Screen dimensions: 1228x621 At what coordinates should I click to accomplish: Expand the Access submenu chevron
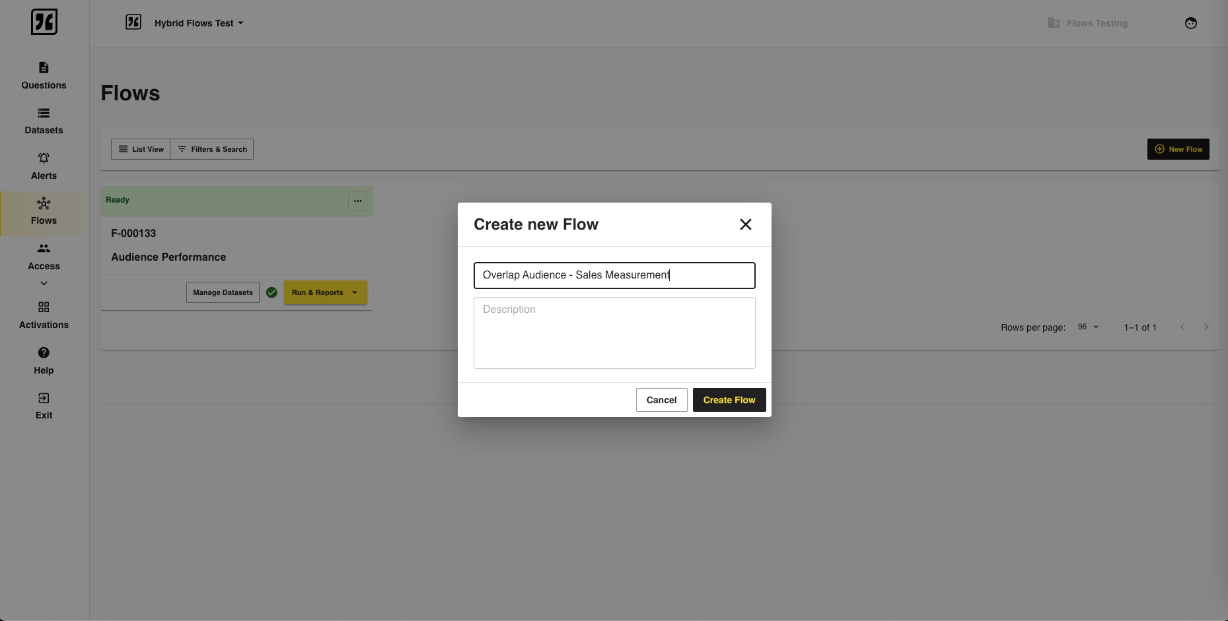(44, 283)
